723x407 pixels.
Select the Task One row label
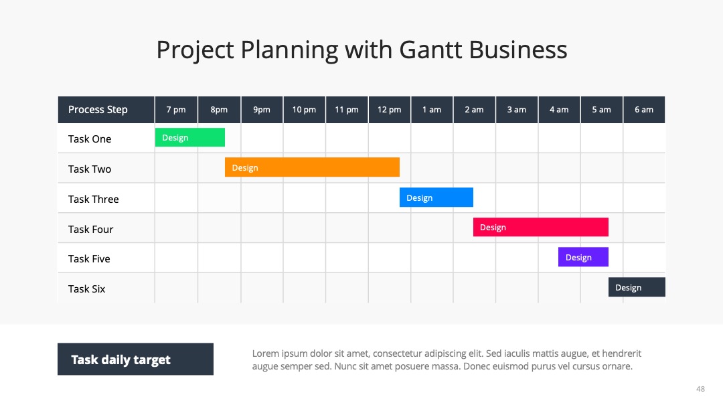tap(90, 139)
